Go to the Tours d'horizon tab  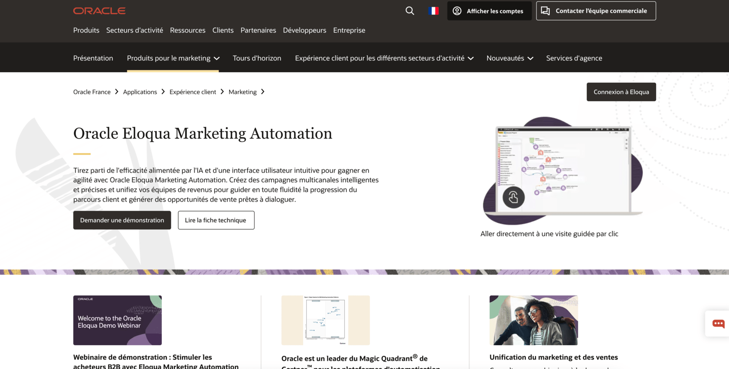(257, 58)
